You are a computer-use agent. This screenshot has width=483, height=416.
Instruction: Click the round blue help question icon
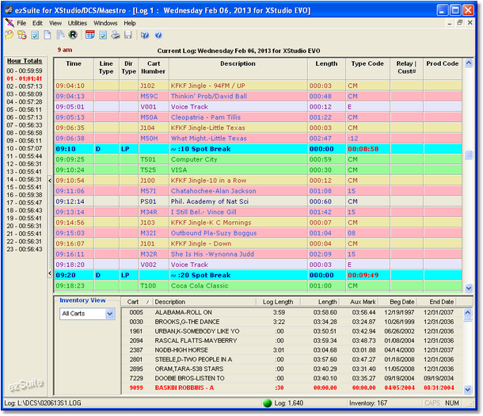click(x=158, y=35)
